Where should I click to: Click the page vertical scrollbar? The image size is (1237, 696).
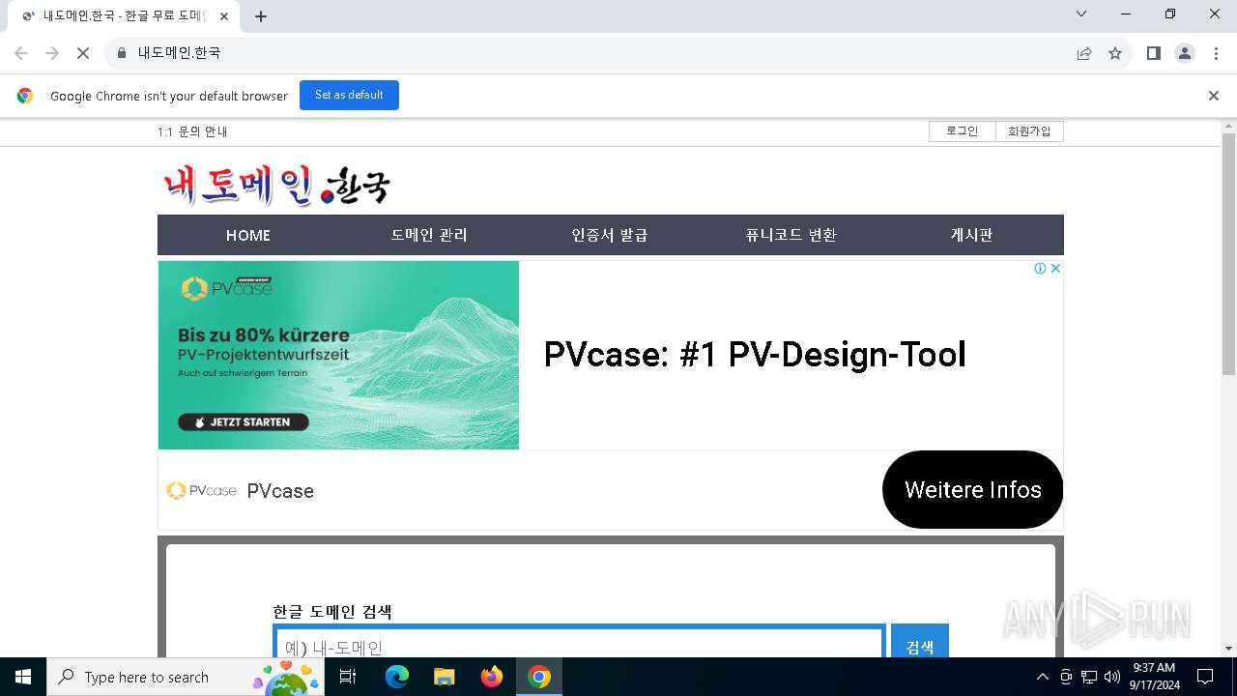tap(1228, 253)
